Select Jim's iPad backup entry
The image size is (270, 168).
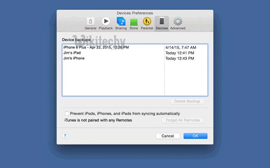(73, 53)
